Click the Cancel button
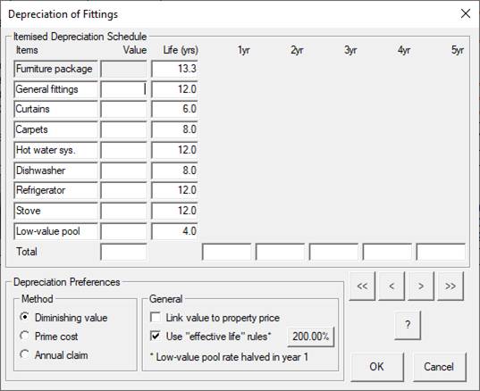The image size is (480, 391). [x=439, y=367]
